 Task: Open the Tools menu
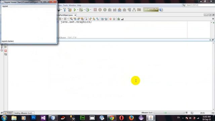65,5
